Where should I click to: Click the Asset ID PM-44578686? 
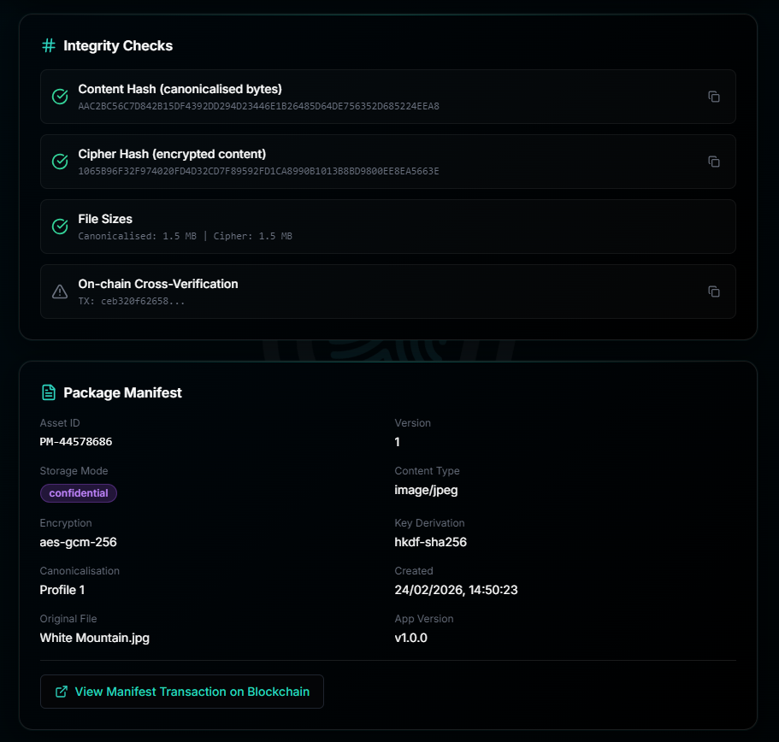[76, 442]
